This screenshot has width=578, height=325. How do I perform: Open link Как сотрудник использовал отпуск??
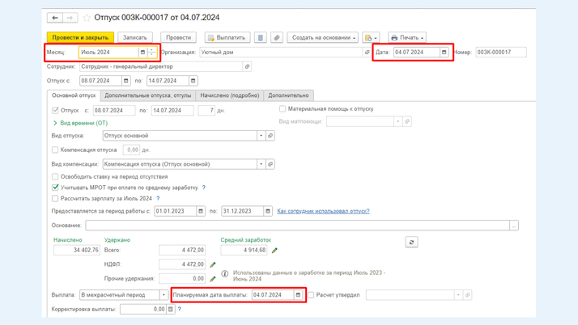click(x=323, y=211)
